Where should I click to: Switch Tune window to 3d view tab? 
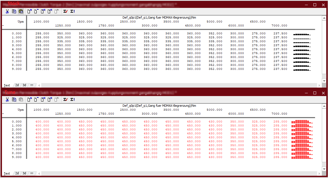24,173
